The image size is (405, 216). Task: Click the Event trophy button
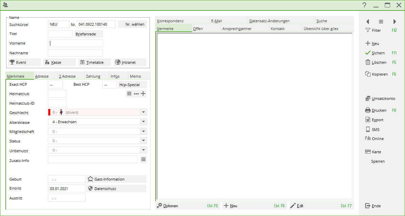[24, 62]
